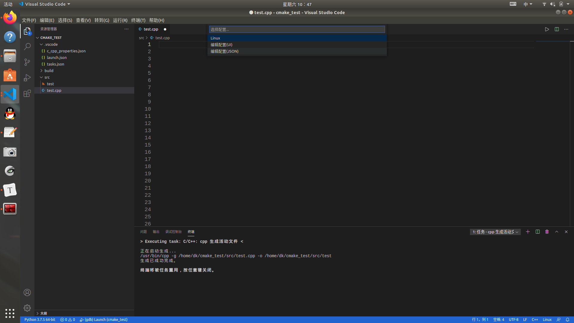Click Python 3.7.5 64-bit interpreter in status bar

pyautogui.click(x=40, y=320)
